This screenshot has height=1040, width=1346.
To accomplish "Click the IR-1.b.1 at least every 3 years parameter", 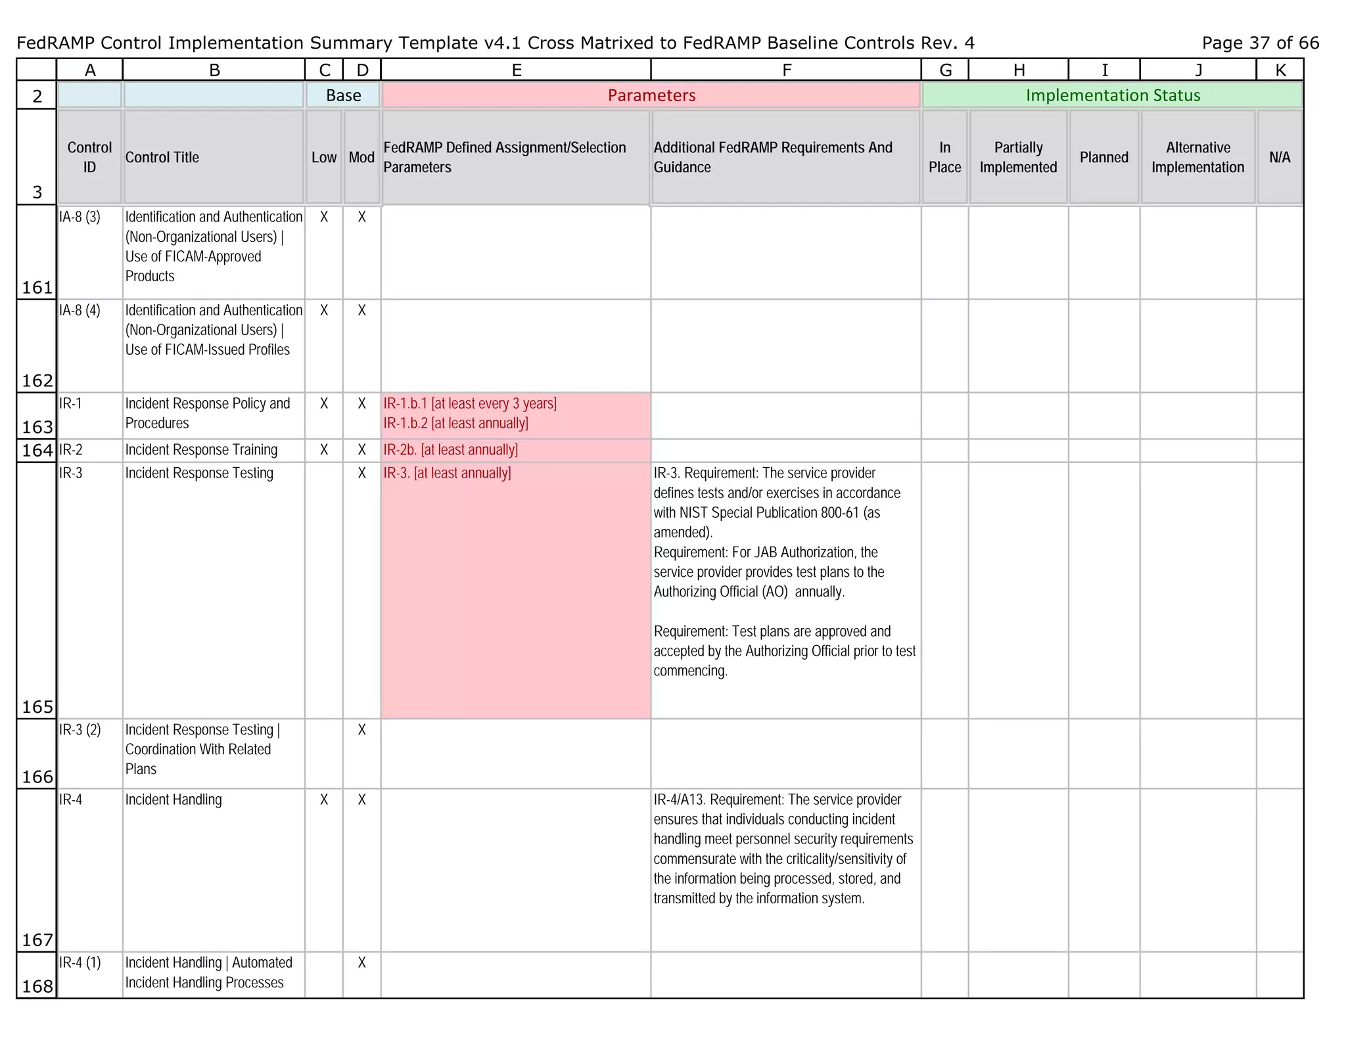I will (x=470, y=403).
